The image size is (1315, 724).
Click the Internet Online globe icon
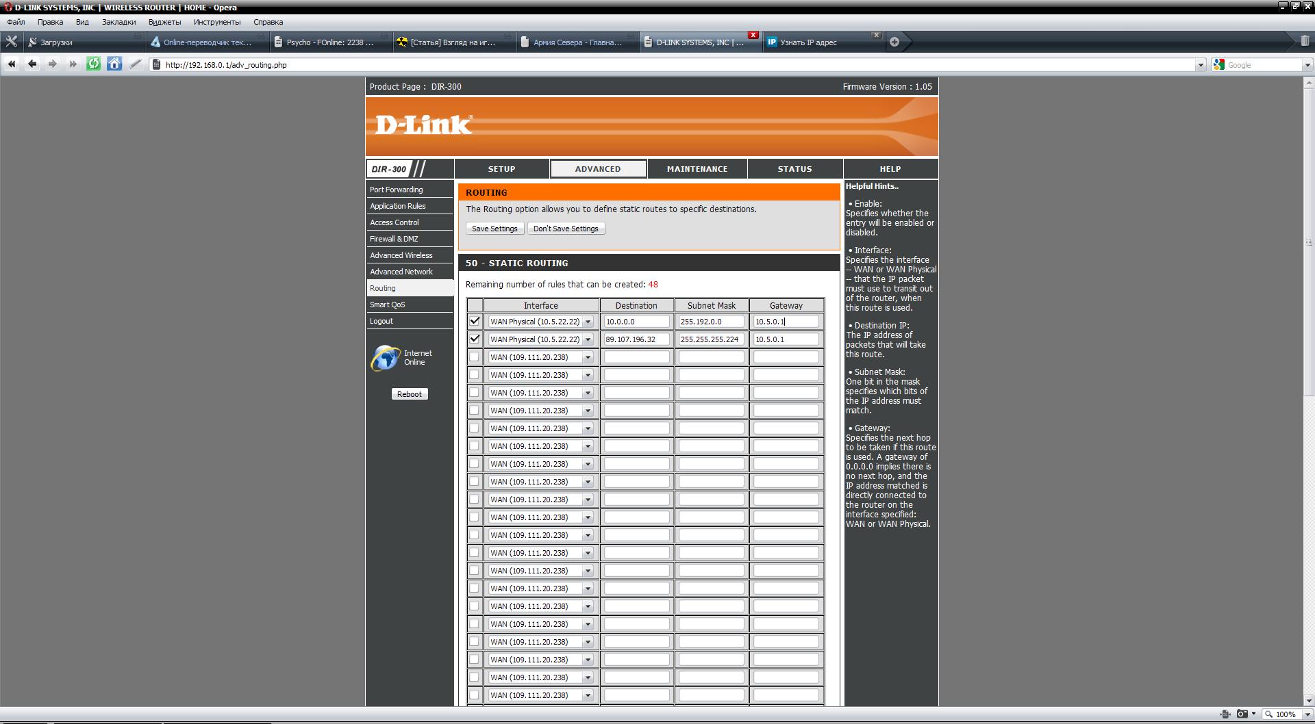[x=386, y=358]
